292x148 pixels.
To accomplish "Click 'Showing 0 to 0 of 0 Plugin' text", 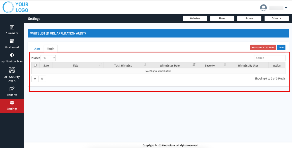I will [x=270, y=79].
